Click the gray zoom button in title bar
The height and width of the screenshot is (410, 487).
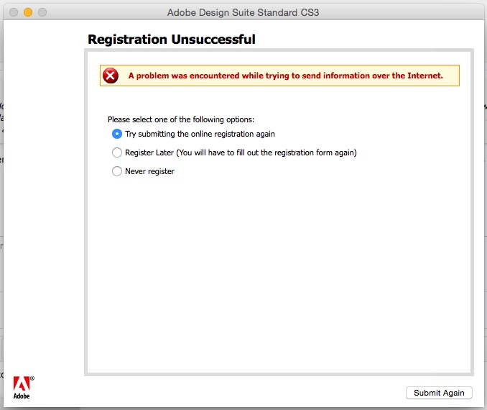point(42,12)
